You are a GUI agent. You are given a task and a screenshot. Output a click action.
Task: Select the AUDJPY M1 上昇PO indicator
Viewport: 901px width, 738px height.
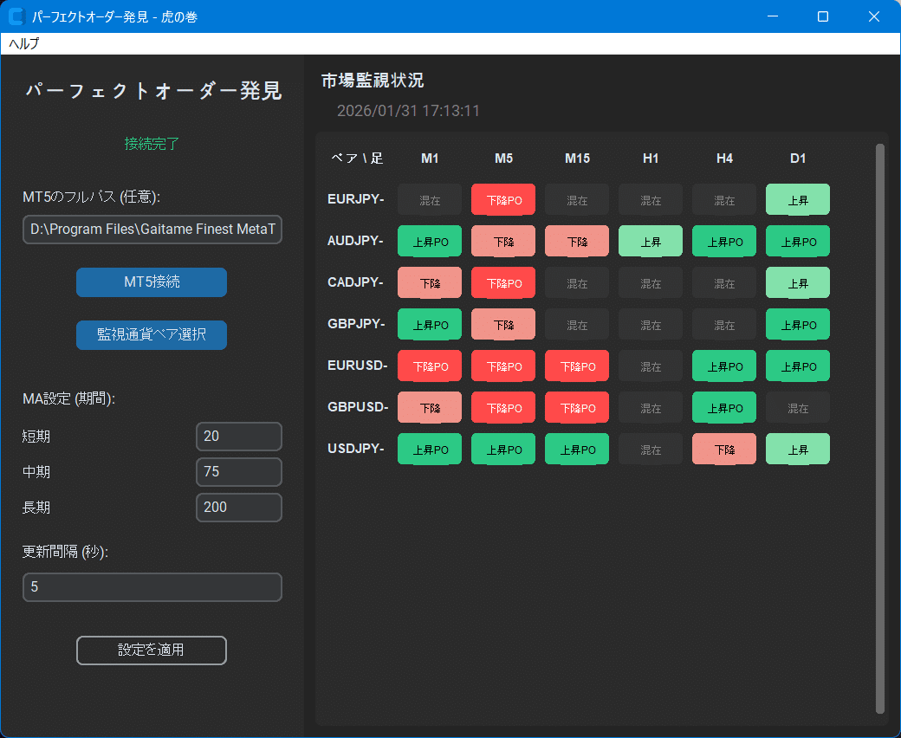point(429,241)
